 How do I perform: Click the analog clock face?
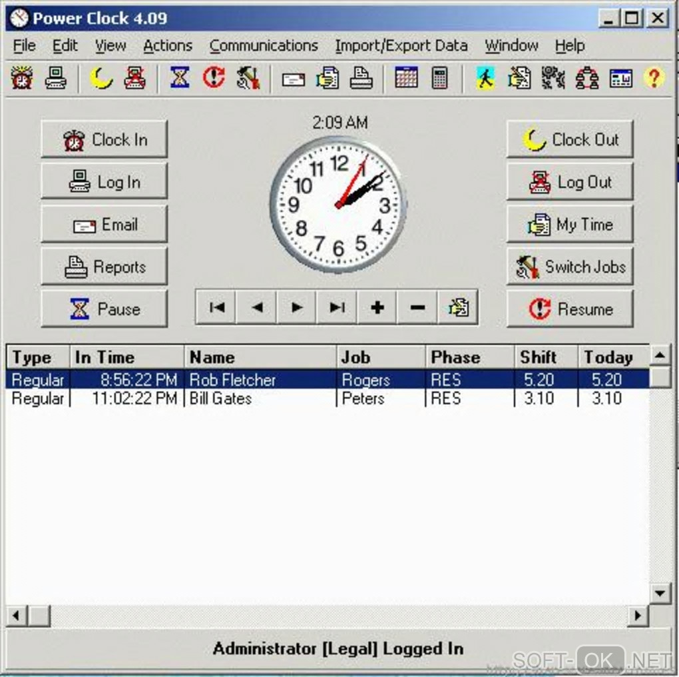tap(338, 205)
